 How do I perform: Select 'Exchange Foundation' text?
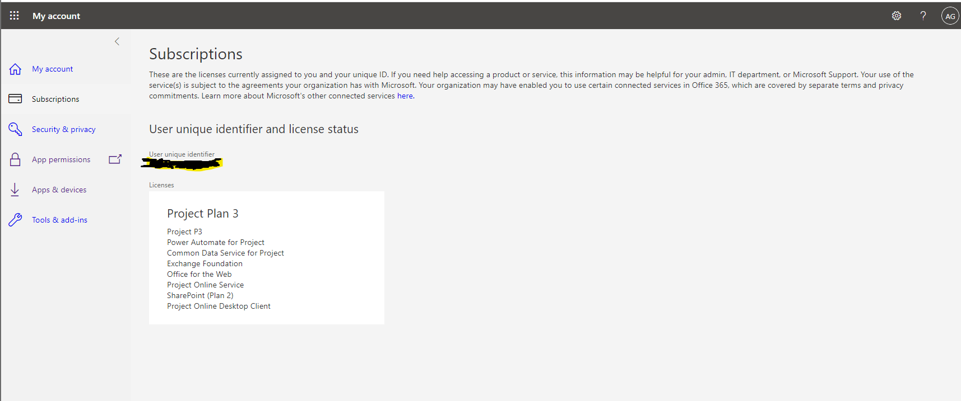205,263
